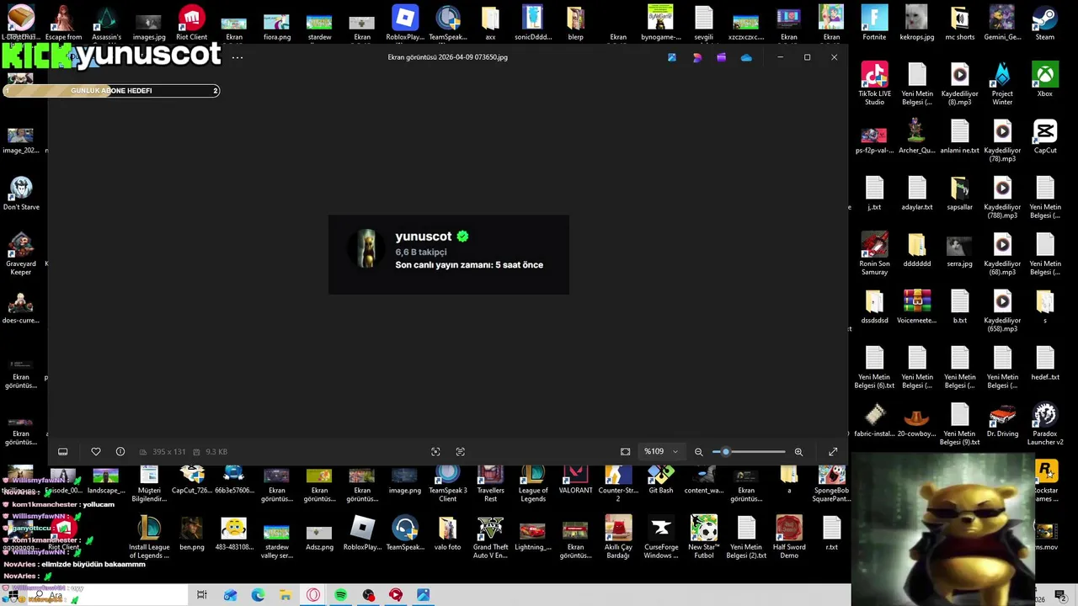1078x606 pixels.
Task: Click the displayed yunuscot screenshot image
Action: tap(449, 255)
